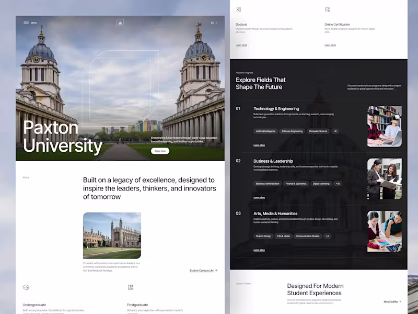Image resolution: width=418 pixels, height=314 pixels.
Task: Click the Online Certification heading
Action: point(337,24)
